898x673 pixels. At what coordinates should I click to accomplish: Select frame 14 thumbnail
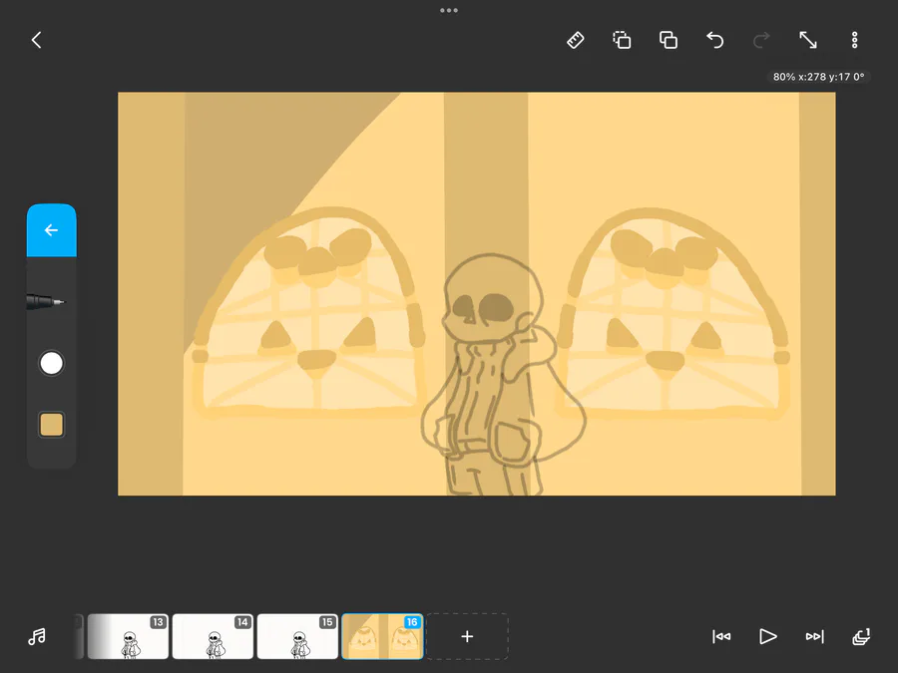pos(213,636)
